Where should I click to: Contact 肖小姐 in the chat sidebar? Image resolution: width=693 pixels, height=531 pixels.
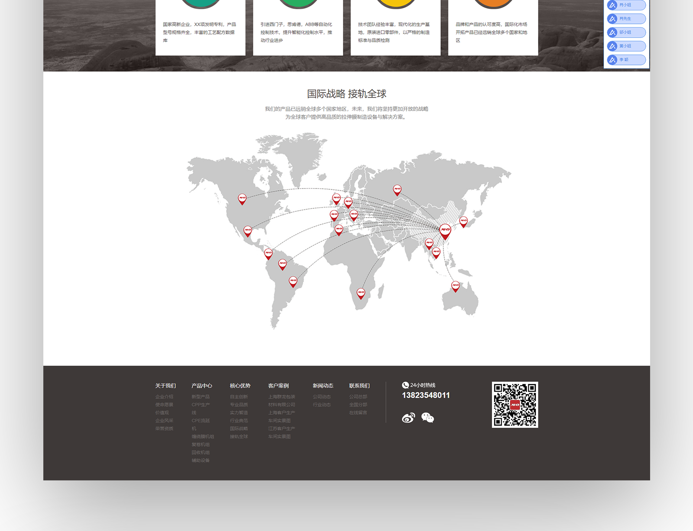[626, 5]
